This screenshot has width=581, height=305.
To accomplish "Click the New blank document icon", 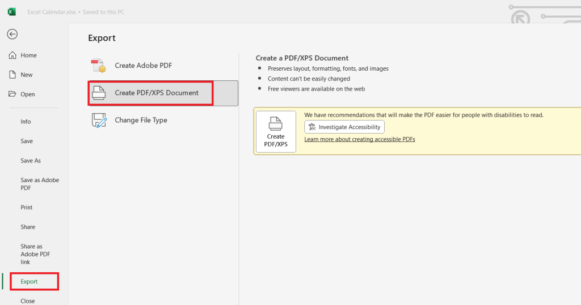I will (x=12, y=75).
